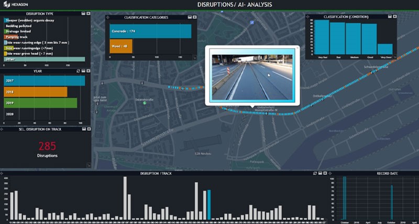Select the Bad condition bar
Viewport: 419px width, 224px height.
tap(337, 38)
